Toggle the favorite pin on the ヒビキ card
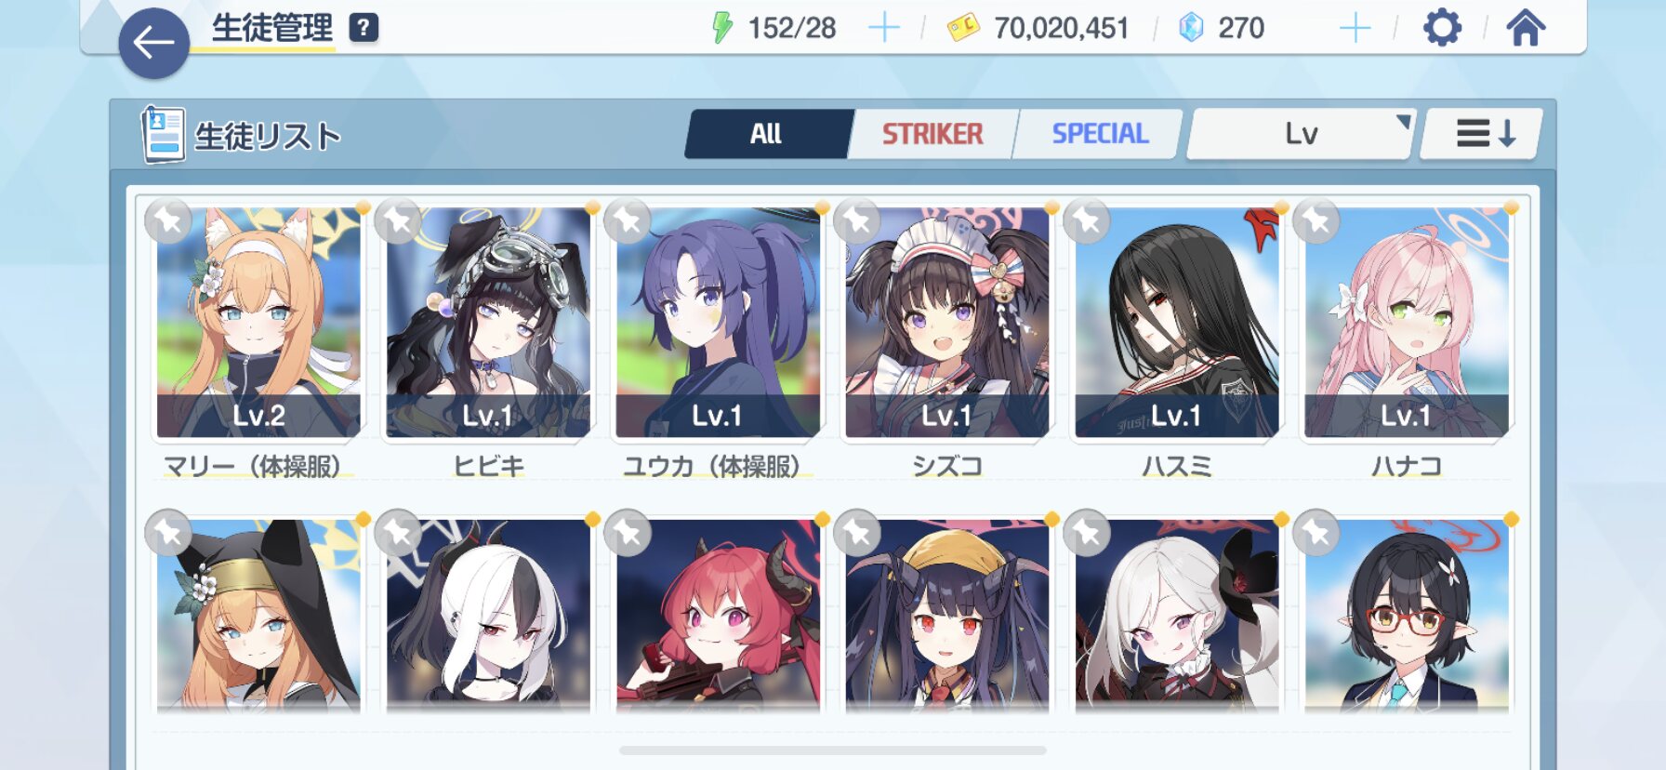1666x770 pixels. click(398, 221)
